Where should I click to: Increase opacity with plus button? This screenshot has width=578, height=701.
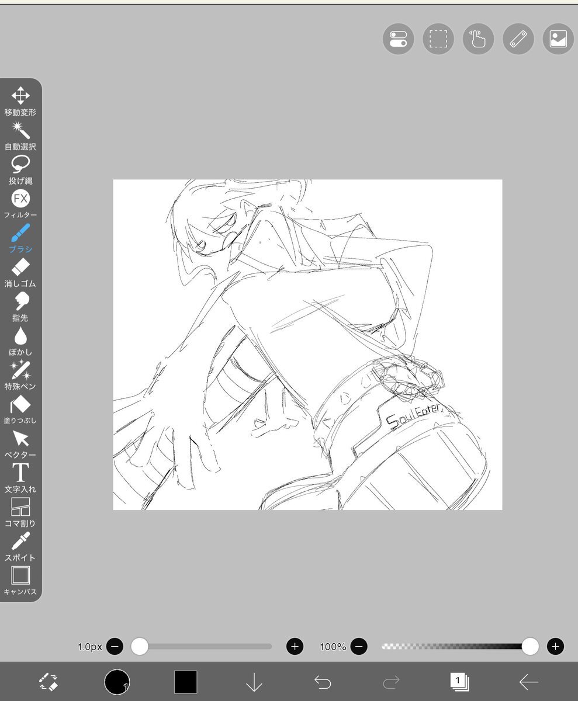tap(555, 646)
